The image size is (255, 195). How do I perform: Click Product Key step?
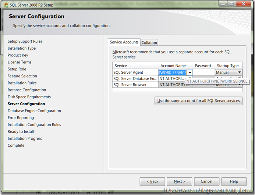coord(18,55)
